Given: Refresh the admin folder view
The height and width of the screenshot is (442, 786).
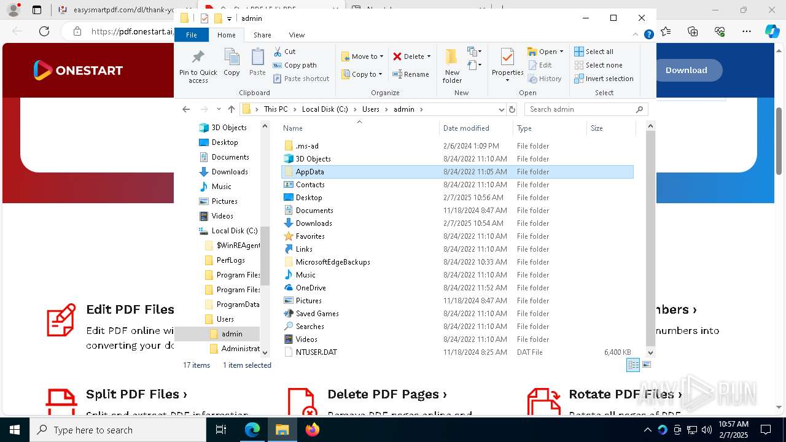Looking at the screenshot, I should pos(512,109).
